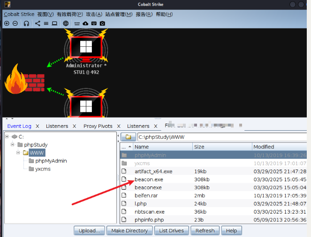Switch to the Proxy Pivots tab
This screenshot has width=311, height=237.
98,126
